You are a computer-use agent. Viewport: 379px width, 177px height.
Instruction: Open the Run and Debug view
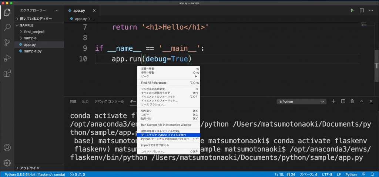7,58
